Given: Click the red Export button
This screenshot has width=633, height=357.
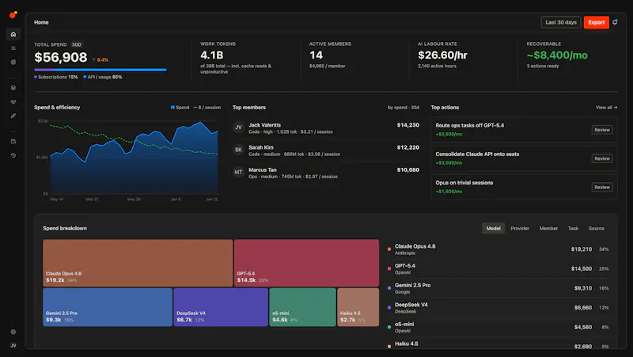Looking at the screenshot, I should point(597,22).
